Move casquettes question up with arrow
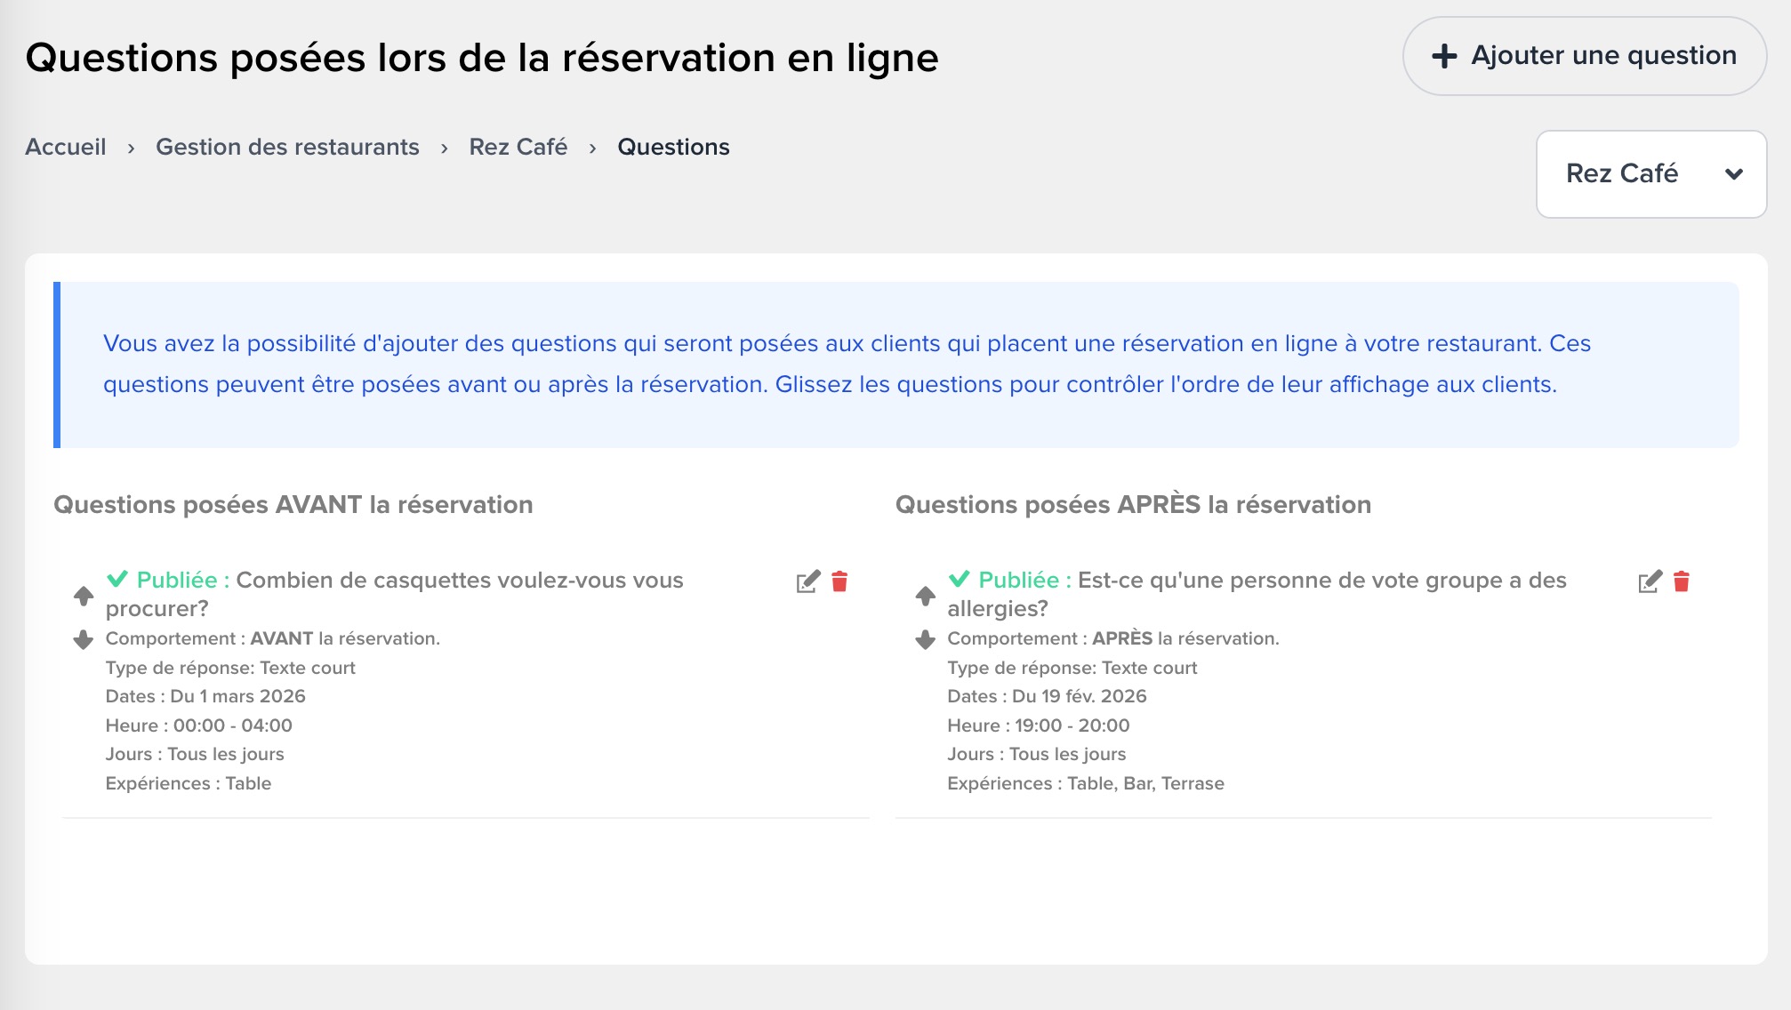Image resolution: width=1791 pixels, height=1010 pixels. [84, 596]
